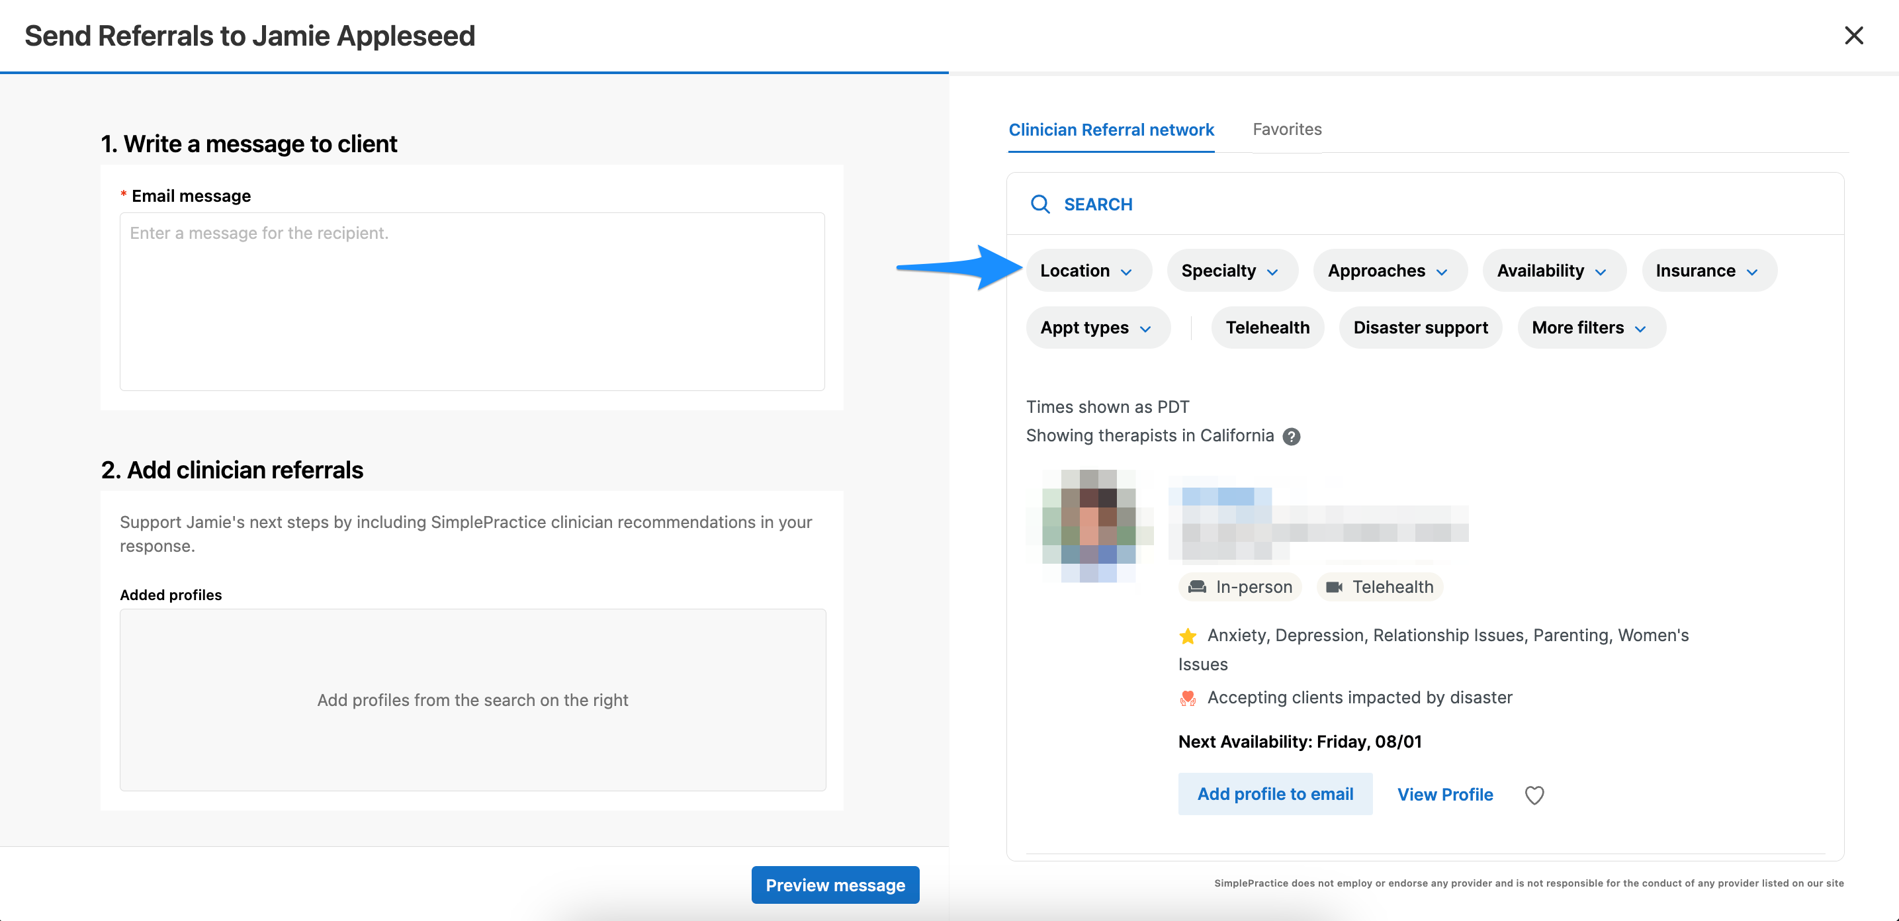This screenshot has width=1899, height=921.
Task: Open the View Profile link
Action: click(1445, 794)
